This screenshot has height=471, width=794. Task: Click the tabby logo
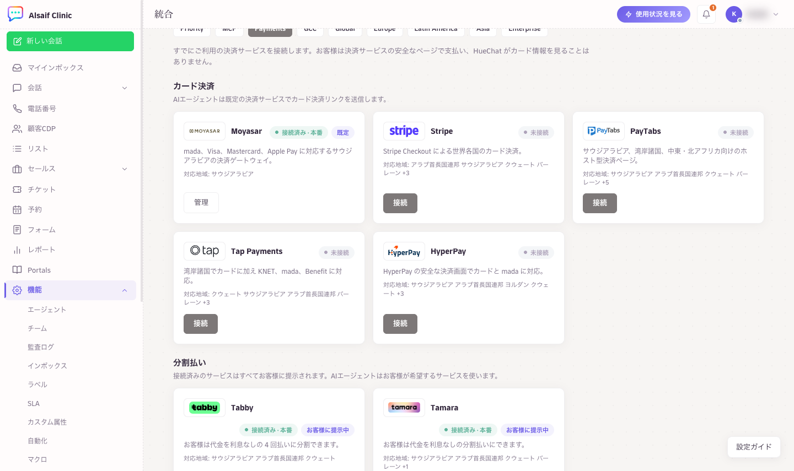[205, 408]
